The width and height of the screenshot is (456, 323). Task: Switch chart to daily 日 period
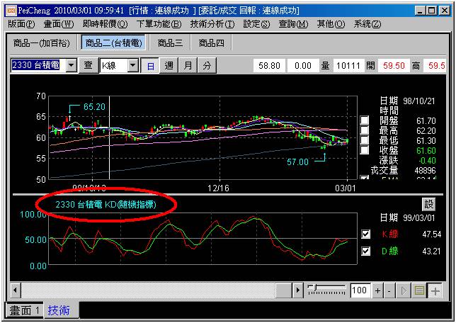(x=151, y=65)
